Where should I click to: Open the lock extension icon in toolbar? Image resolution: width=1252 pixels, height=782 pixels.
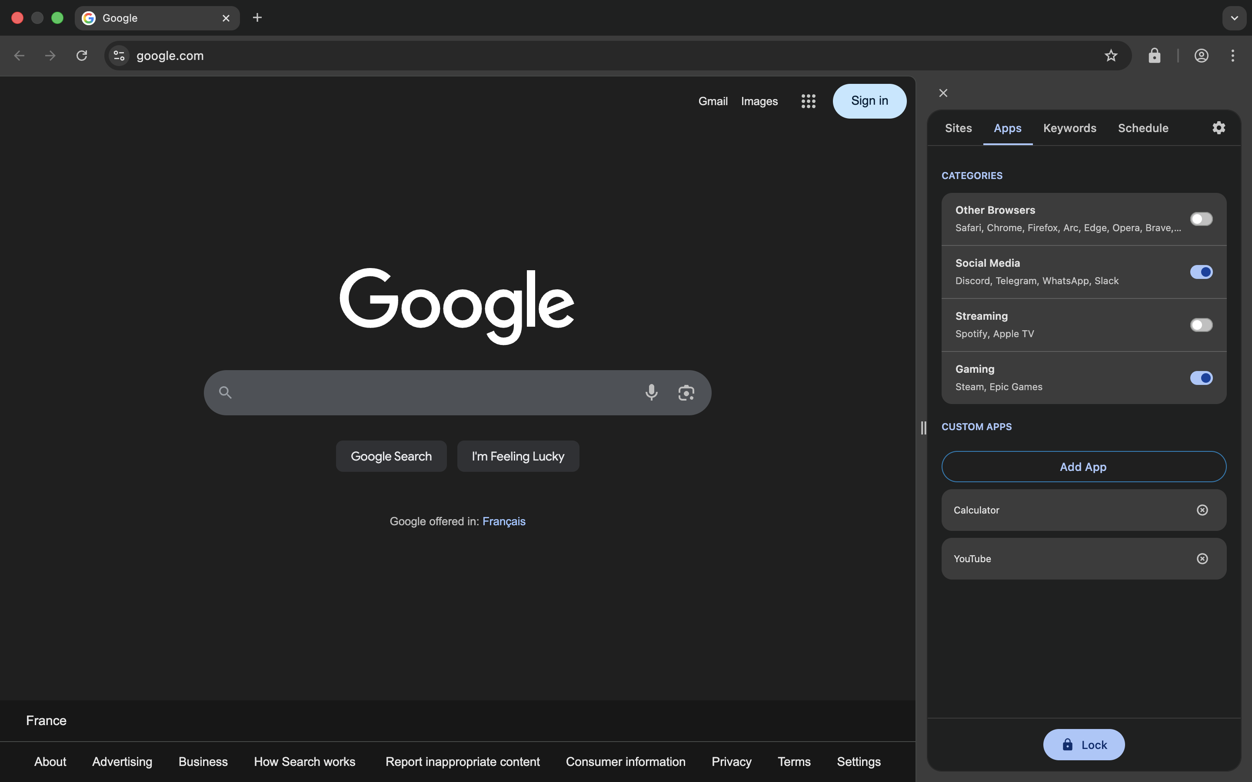pyautogui.click(x=1154, y=55)
